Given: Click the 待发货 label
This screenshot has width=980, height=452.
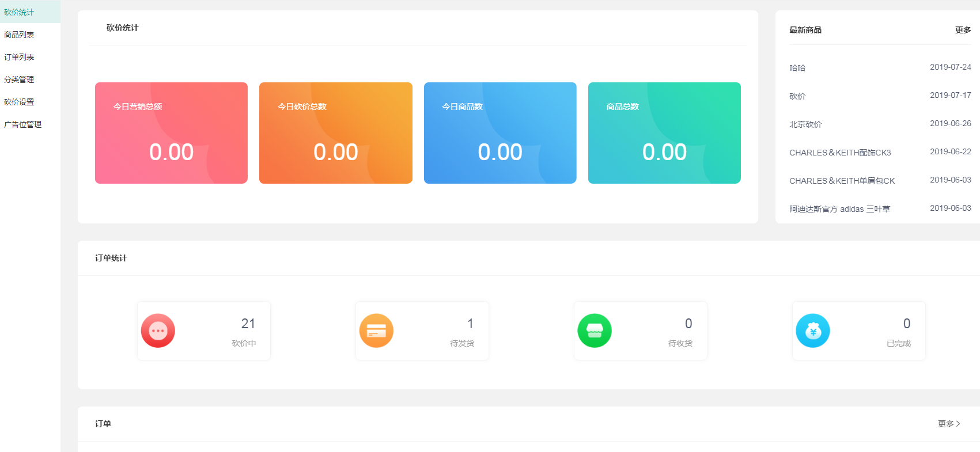Looking at the screenshot, I should [x=462, y=343].
